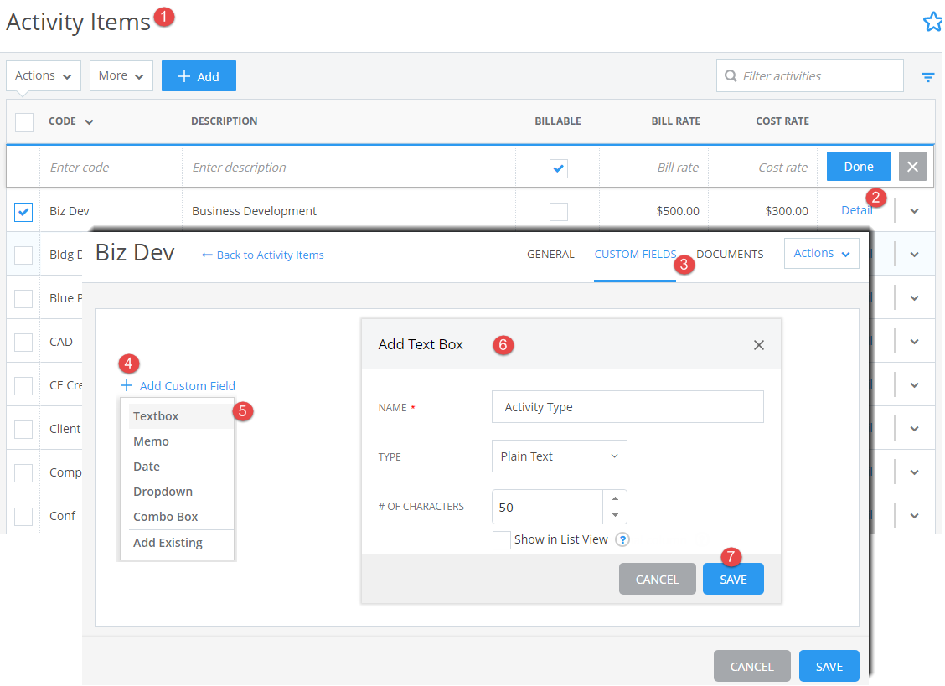Image resolution: width=945 pixels, height=686 pixels.
Task: Click the Activity Type name input field
Action: point(627,406)
